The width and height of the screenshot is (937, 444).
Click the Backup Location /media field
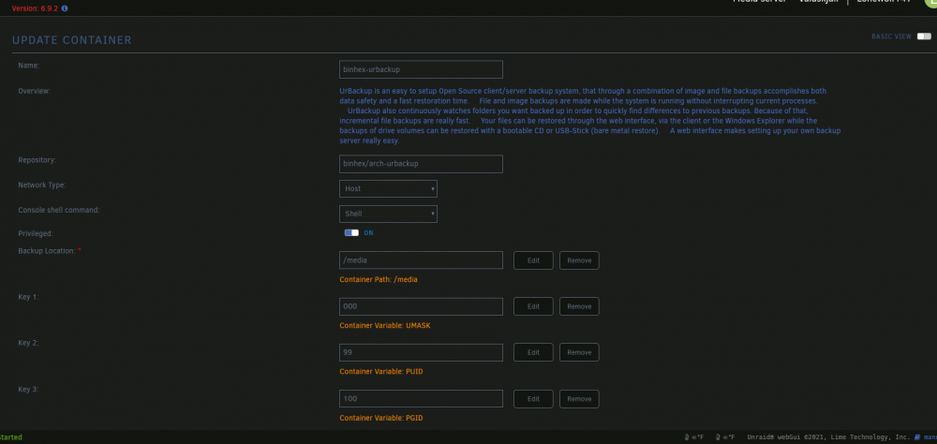coord(421,260)
